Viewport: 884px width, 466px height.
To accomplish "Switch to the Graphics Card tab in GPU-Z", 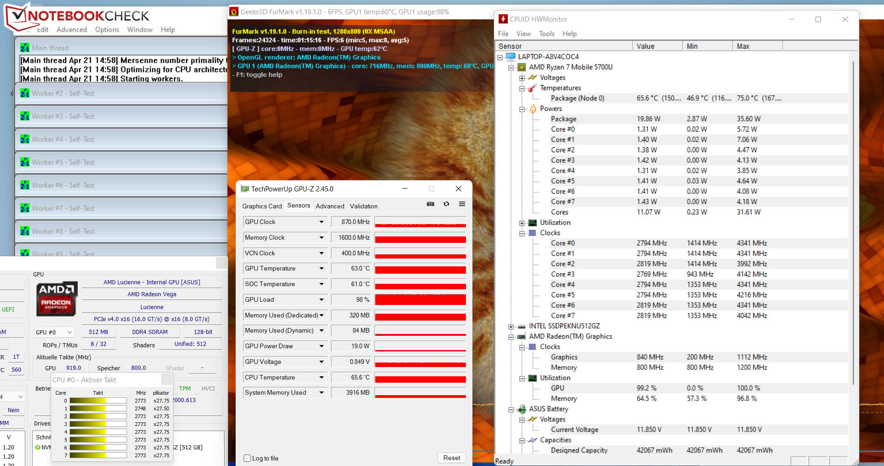I will (262, 206).
